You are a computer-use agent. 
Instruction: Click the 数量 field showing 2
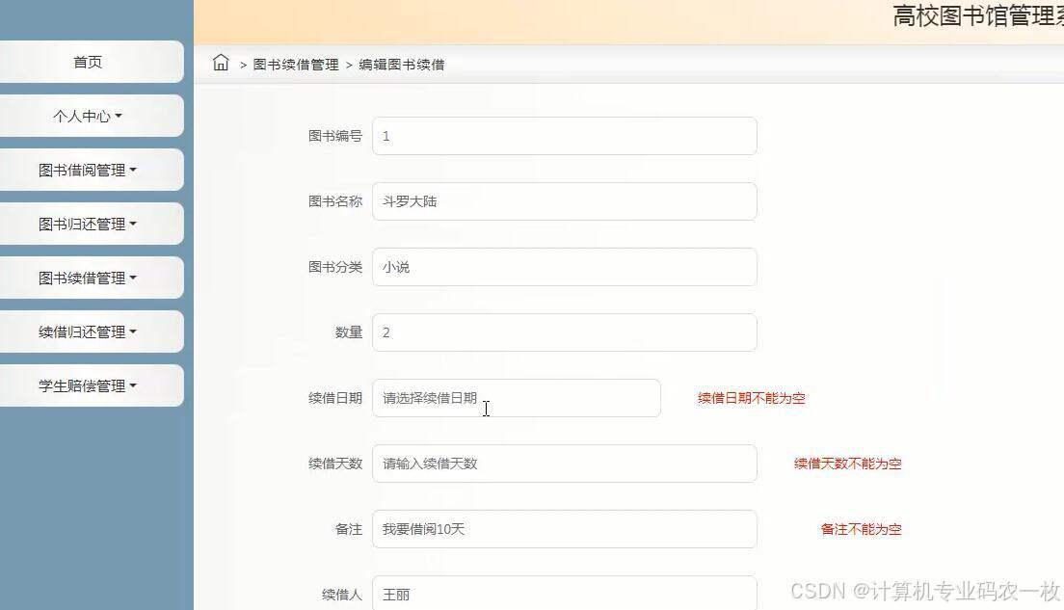pyautogui.click(x=564, y=332)
